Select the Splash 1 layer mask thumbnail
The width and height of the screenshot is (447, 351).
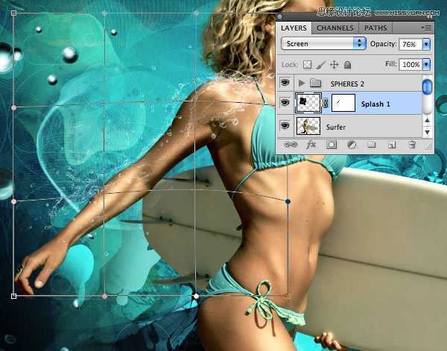pyautogui.click(x=343, y=103)
